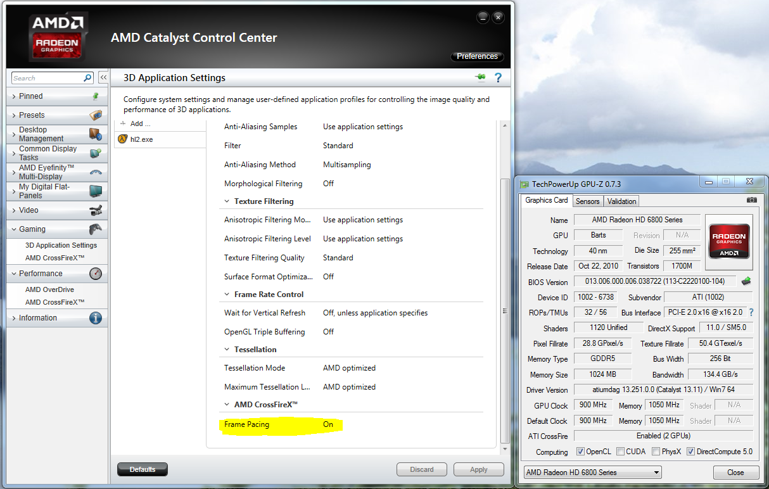The image size is (769, 489).
Task: Click GPU-Z BIOS save chip icon
Action: coord(747,281)
